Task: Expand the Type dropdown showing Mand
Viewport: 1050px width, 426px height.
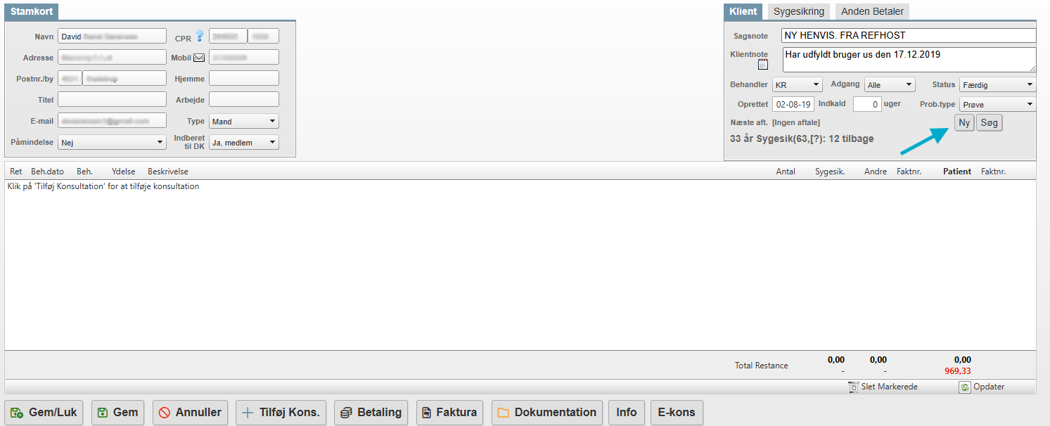Action: coord(244,122)
